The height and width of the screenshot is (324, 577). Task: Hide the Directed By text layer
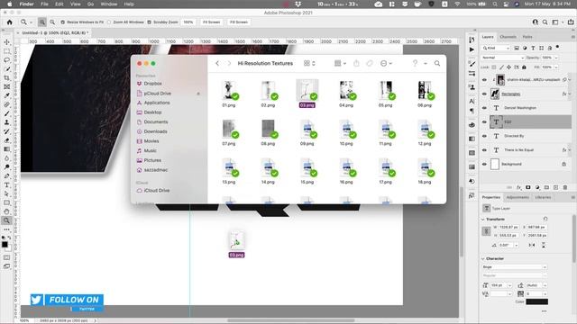coord(484,136)
